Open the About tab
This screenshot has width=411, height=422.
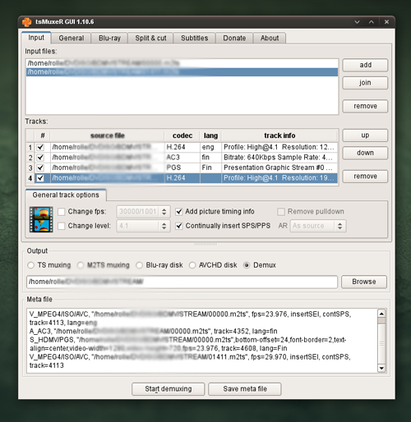(270, 38)
